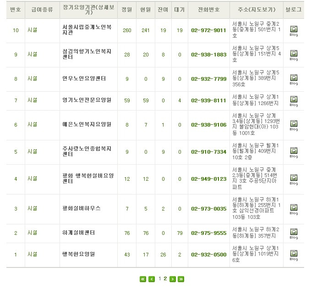
Task: Click phone number 02-973-0035
Action: tap(209, 209)
